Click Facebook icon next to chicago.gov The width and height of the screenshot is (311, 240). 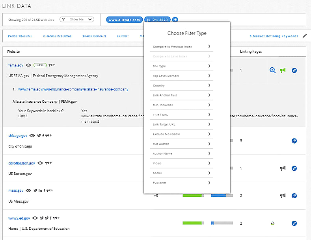click(43, 136)
